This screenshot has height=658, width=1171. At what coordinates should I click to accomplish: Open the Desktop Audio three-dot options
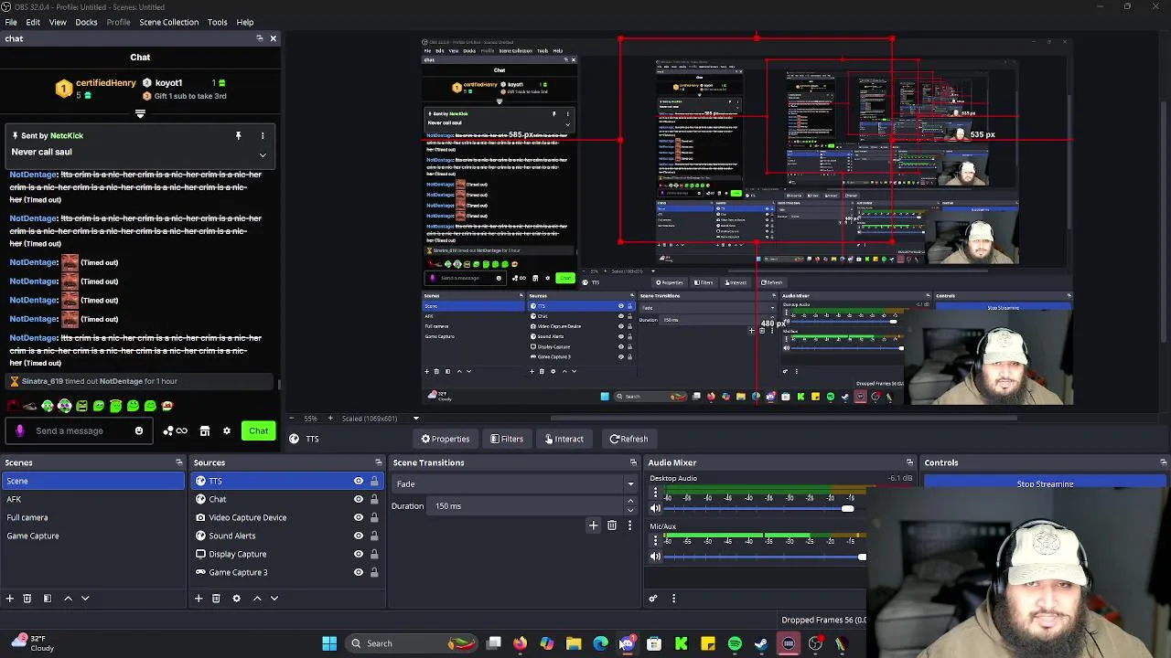655,494
